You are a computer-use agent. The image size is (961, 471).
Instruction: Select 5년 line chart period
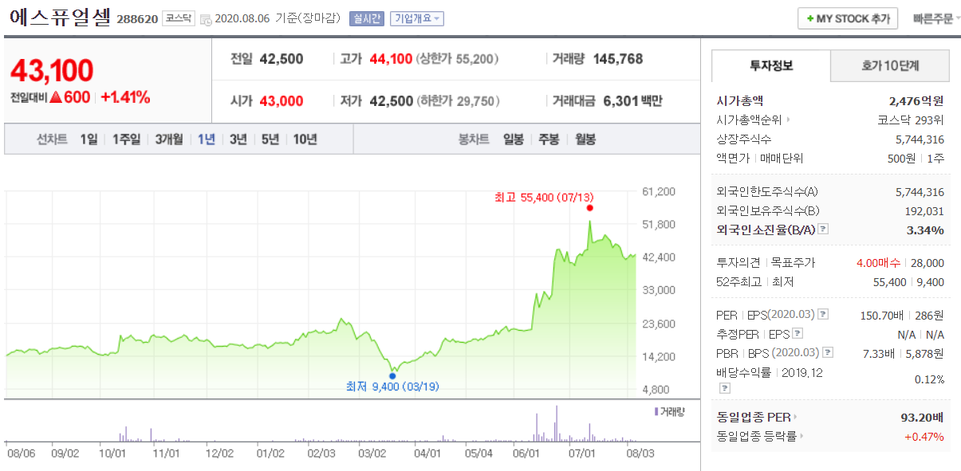coord(270,139)
